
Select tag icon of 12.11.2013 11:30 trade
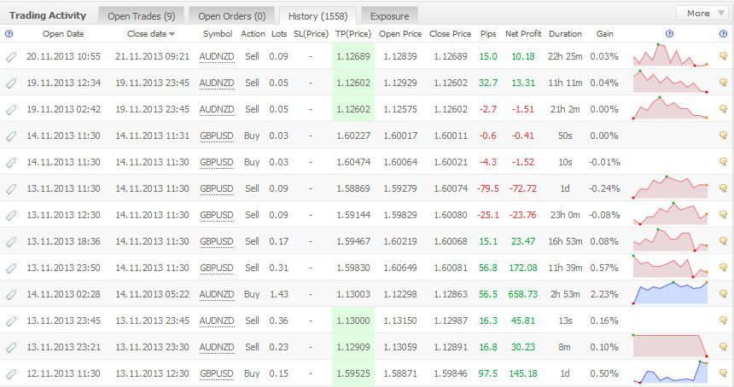tap(10, 373)
